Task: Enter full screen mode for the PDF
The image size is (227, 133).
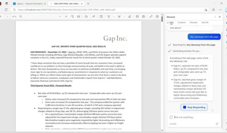Action: 151,16
